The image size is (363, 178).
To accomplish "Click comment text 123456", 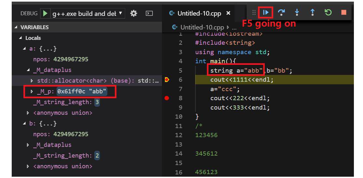I will (206, 135).
